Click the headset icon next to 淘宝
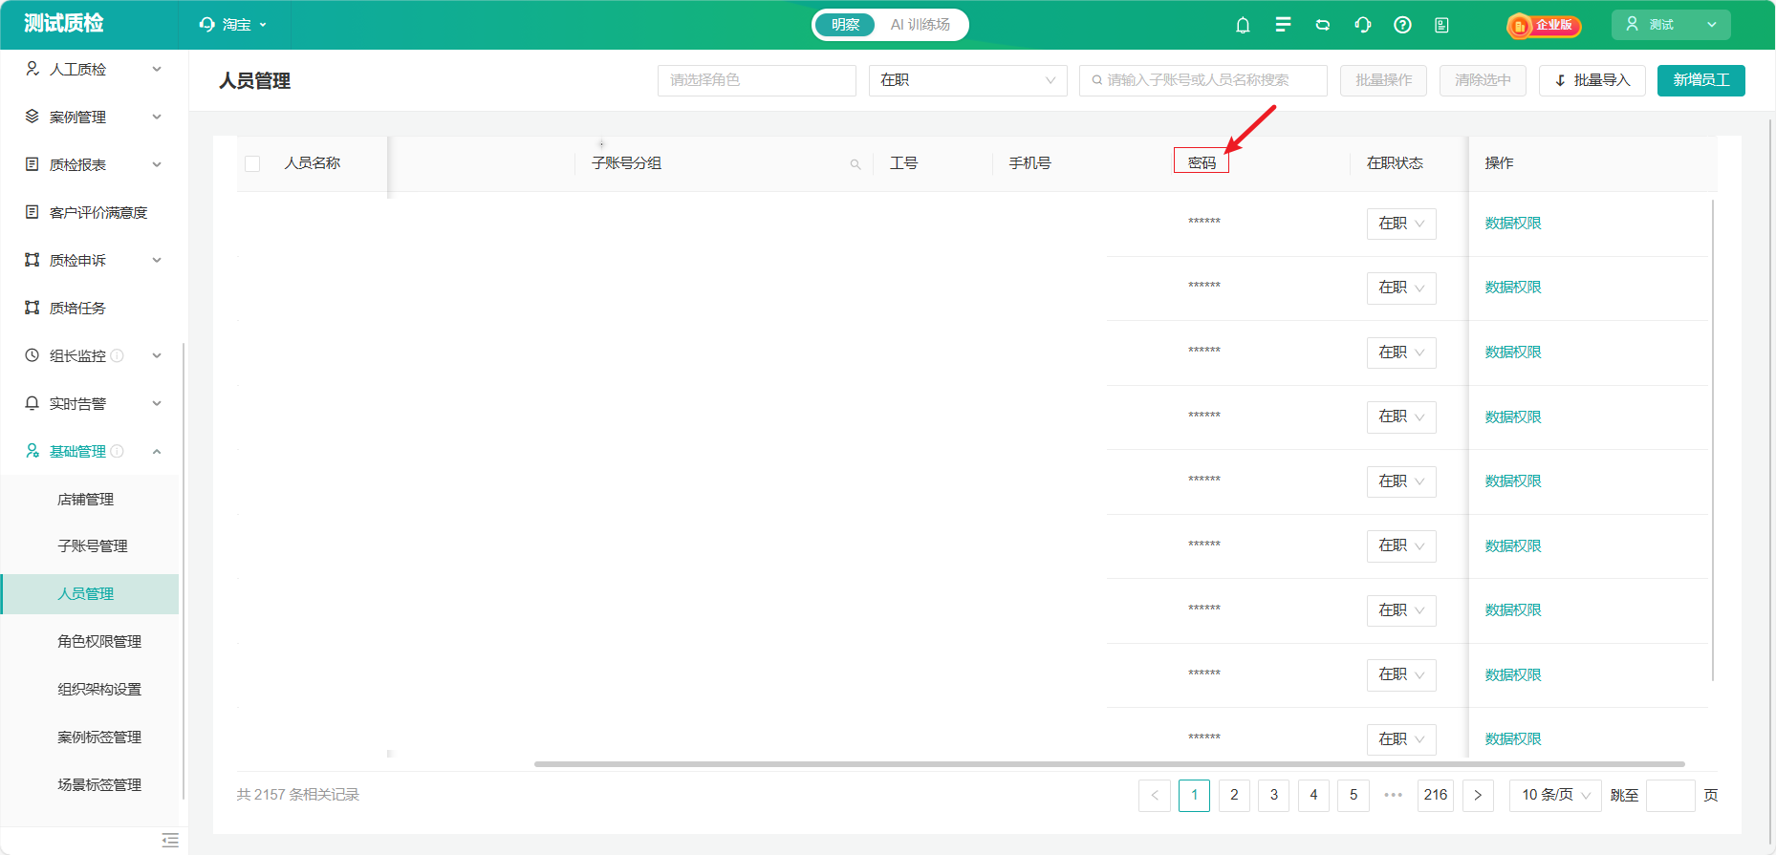The image size is (1776, 855). 207,25
